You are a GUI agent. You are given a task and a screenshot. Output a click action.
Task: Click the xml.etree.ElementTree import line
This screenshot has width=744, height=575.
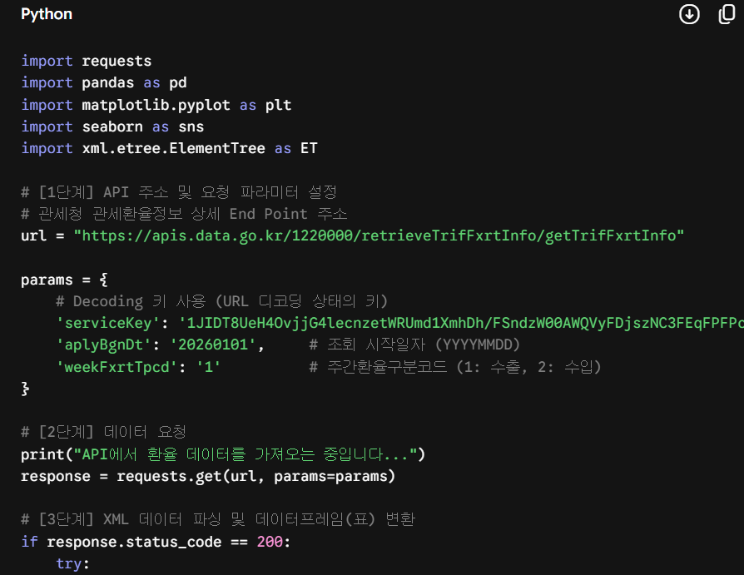tap(169, 148)
